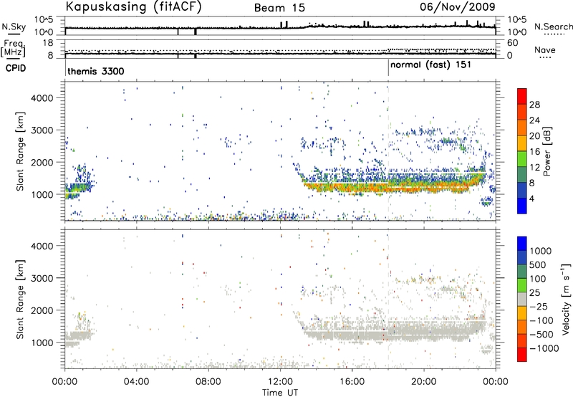Click the 'N.Sky' legend label

point(14,27)
